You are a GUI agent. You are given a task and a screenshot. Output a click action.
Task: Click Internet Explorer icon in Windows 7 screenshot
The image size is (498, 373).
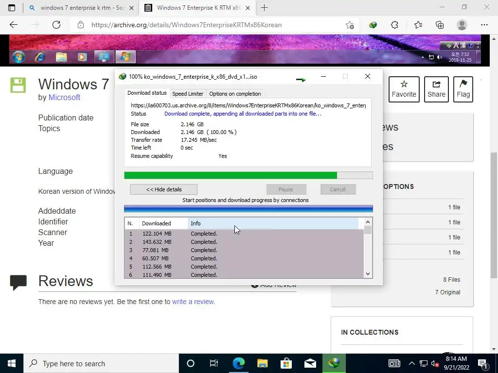[x=40, y=57]
